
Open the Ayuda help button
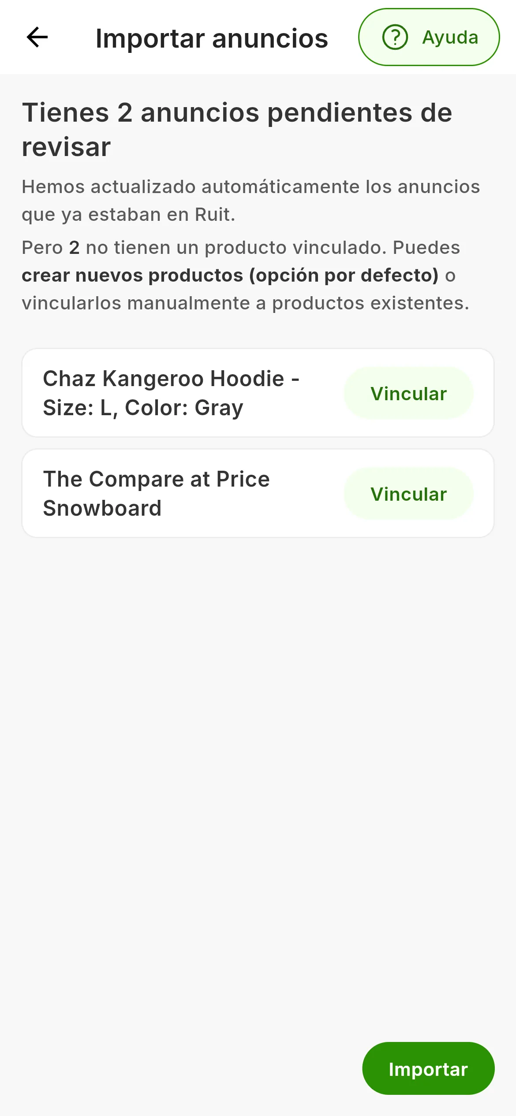pyautogui.click(x=429, y=37)
